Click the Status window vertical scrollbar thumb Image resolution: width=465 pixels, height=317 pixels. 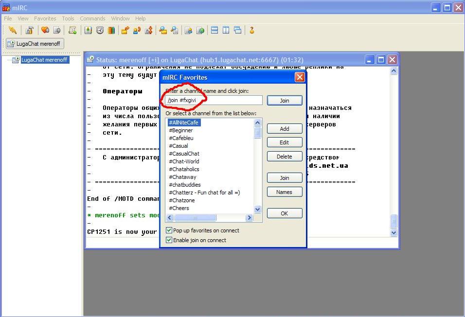coord(393,221)
